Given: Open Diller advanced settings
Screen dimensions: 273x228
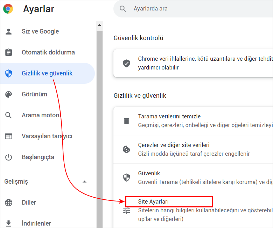Looking at the screenshot, I should [x=48, y=203].
